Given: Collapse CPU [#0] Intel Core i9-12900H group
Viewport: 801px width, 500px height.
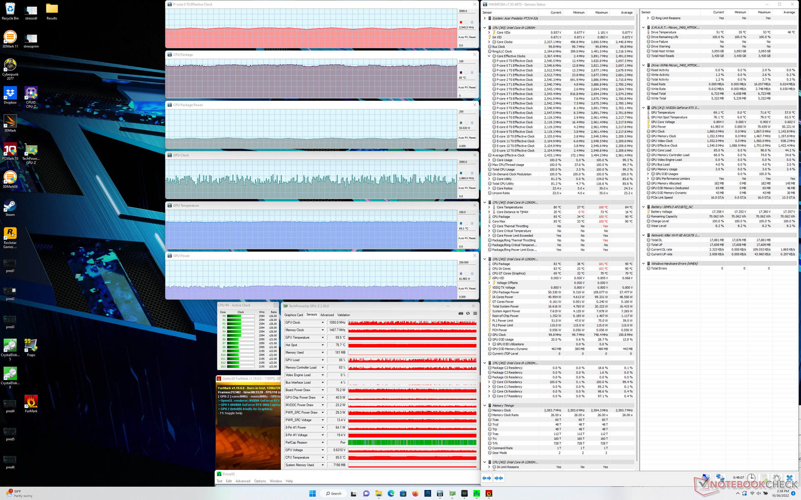Looking at the screenshot, I should point(485,27).
